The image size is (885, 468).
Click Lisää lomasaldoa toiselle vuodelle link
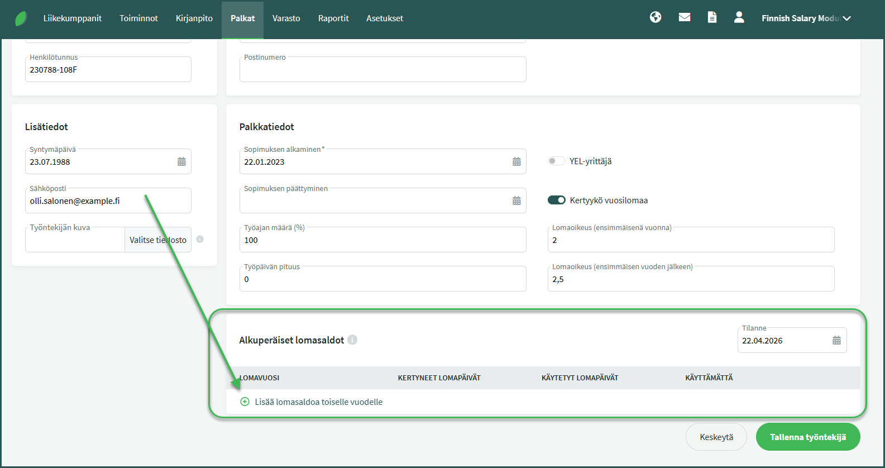[318, 402]
